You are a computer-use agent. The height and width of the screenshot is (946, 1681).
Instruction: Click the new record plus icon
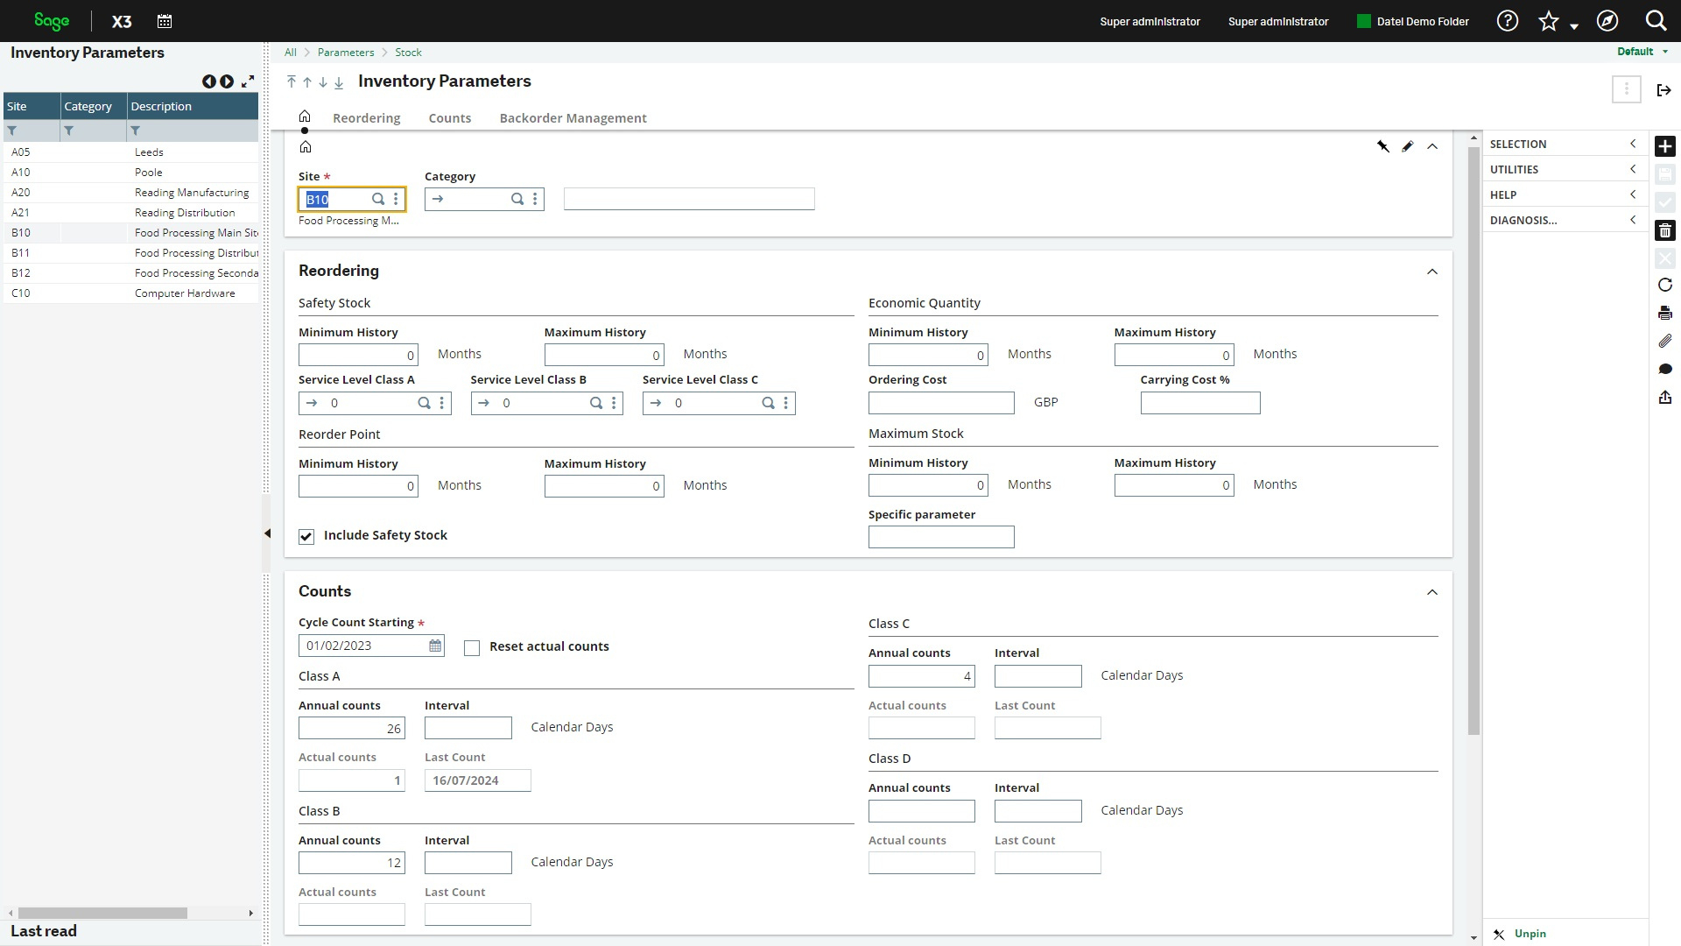pos(1664,146)
